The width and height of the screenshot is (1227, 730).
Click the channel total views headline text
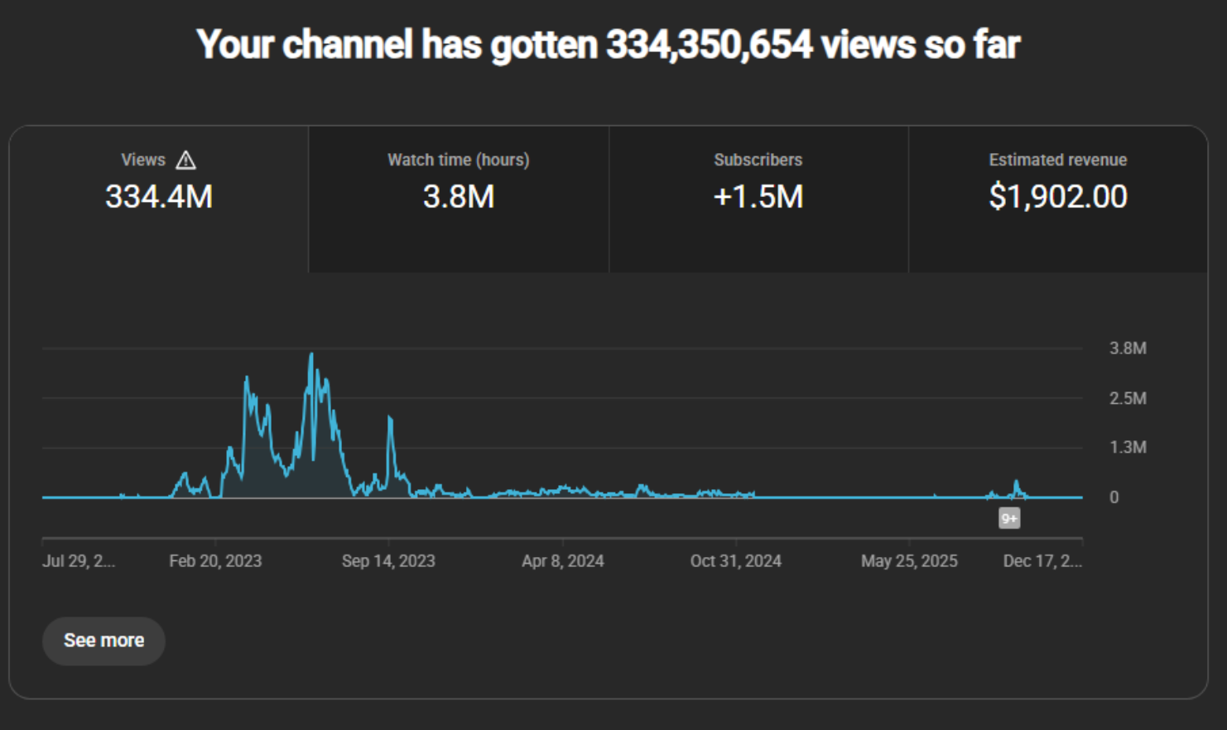point(609,45)
